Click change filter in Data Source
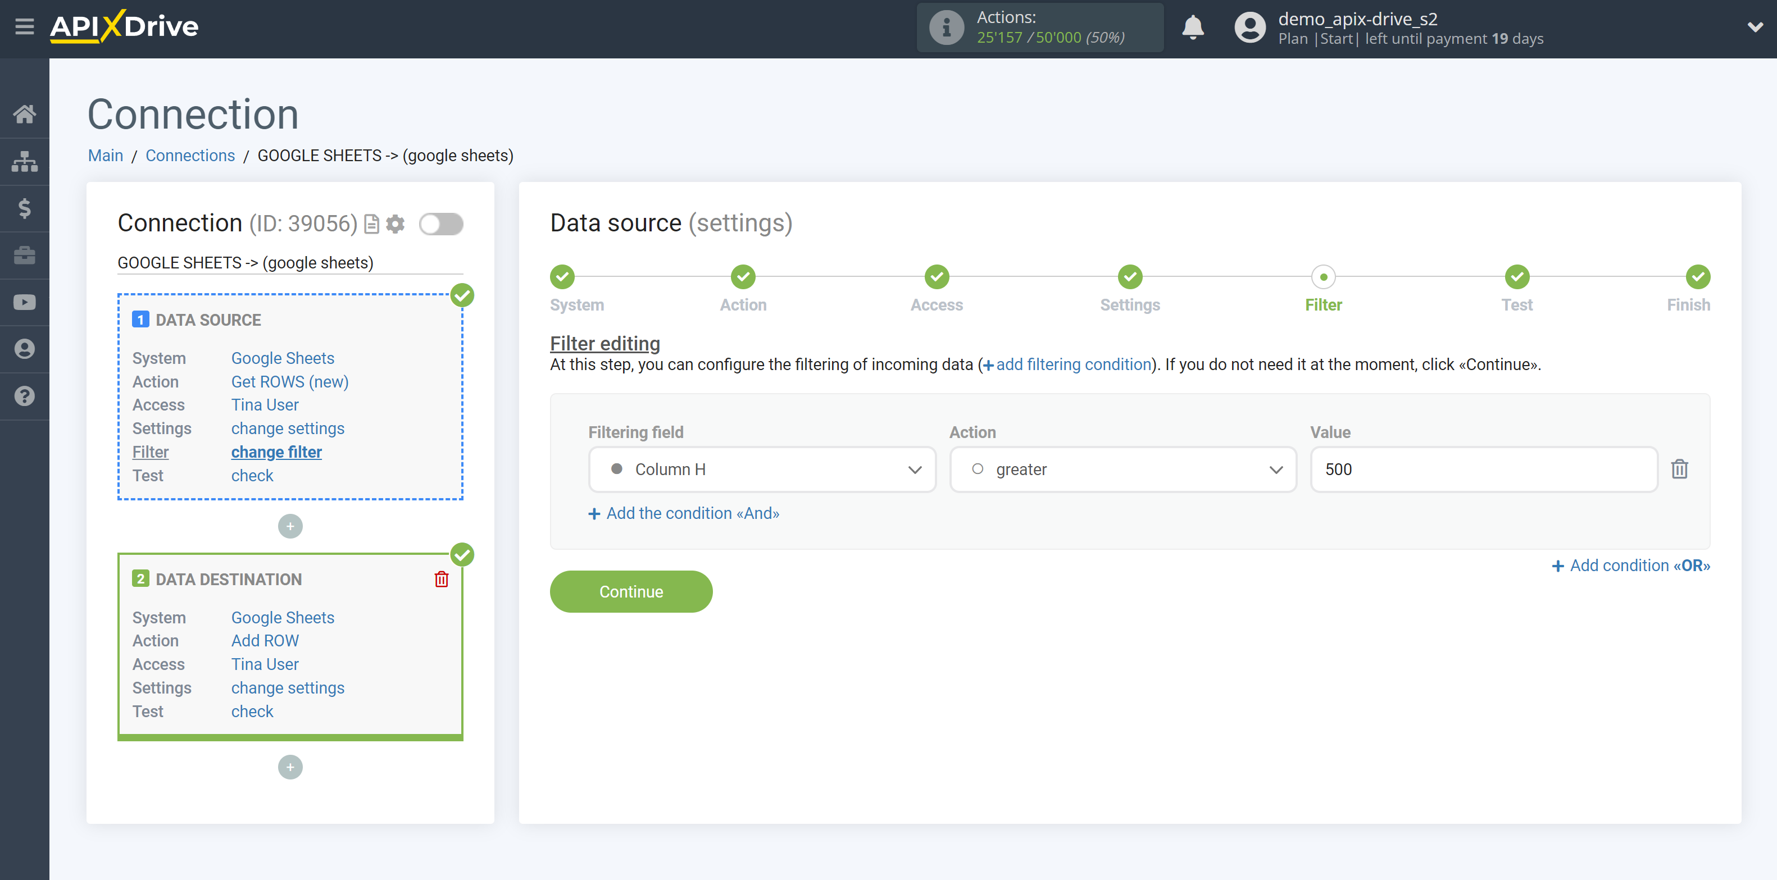 point(276,453)
